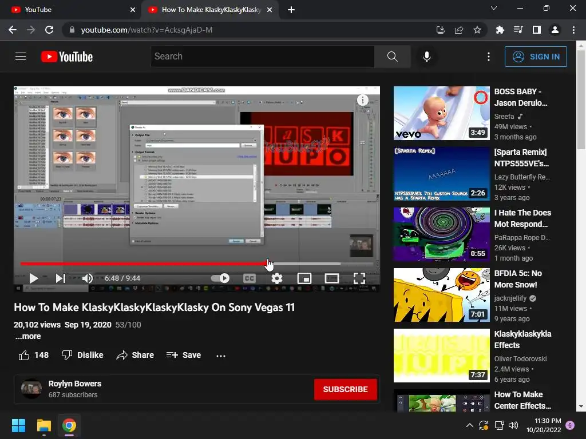This screenshot has width=586, height=439.
Task: Bookmark this page with star
Action: (x=477, y=30)
